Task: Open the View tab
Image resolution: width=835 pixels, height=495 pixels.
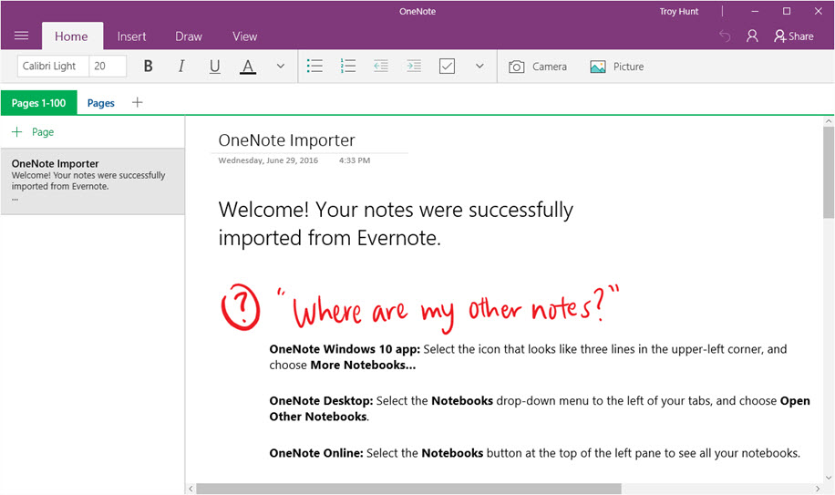Action: [244, 36]
